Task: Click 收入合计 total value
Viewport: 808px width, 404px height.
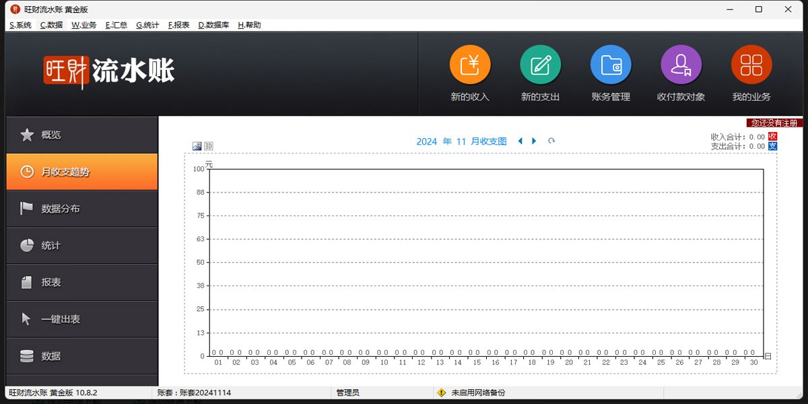Action: tap(756, 137)
